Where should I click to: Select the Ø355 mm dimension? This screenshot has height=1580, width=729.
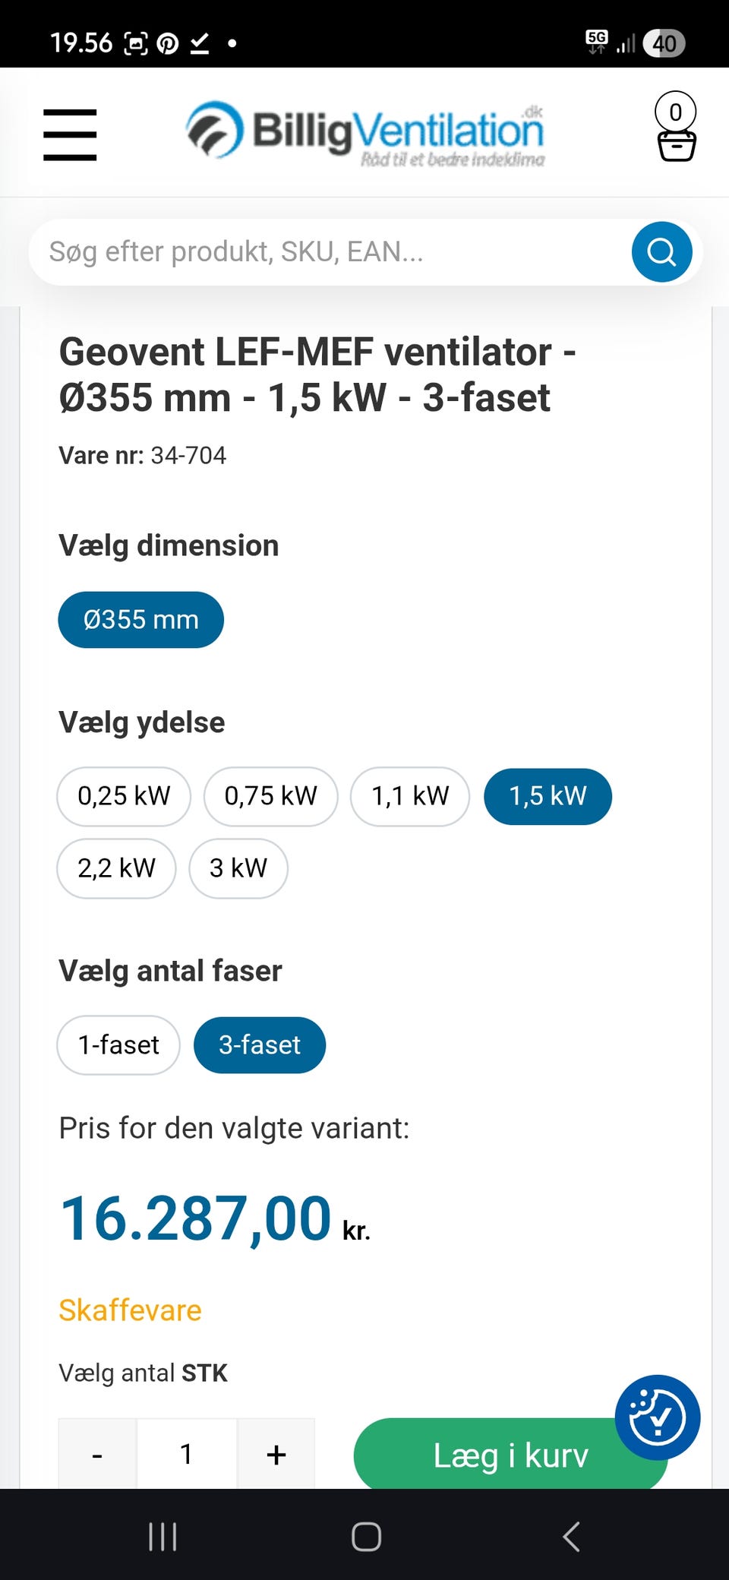click(x=140, y=620)
